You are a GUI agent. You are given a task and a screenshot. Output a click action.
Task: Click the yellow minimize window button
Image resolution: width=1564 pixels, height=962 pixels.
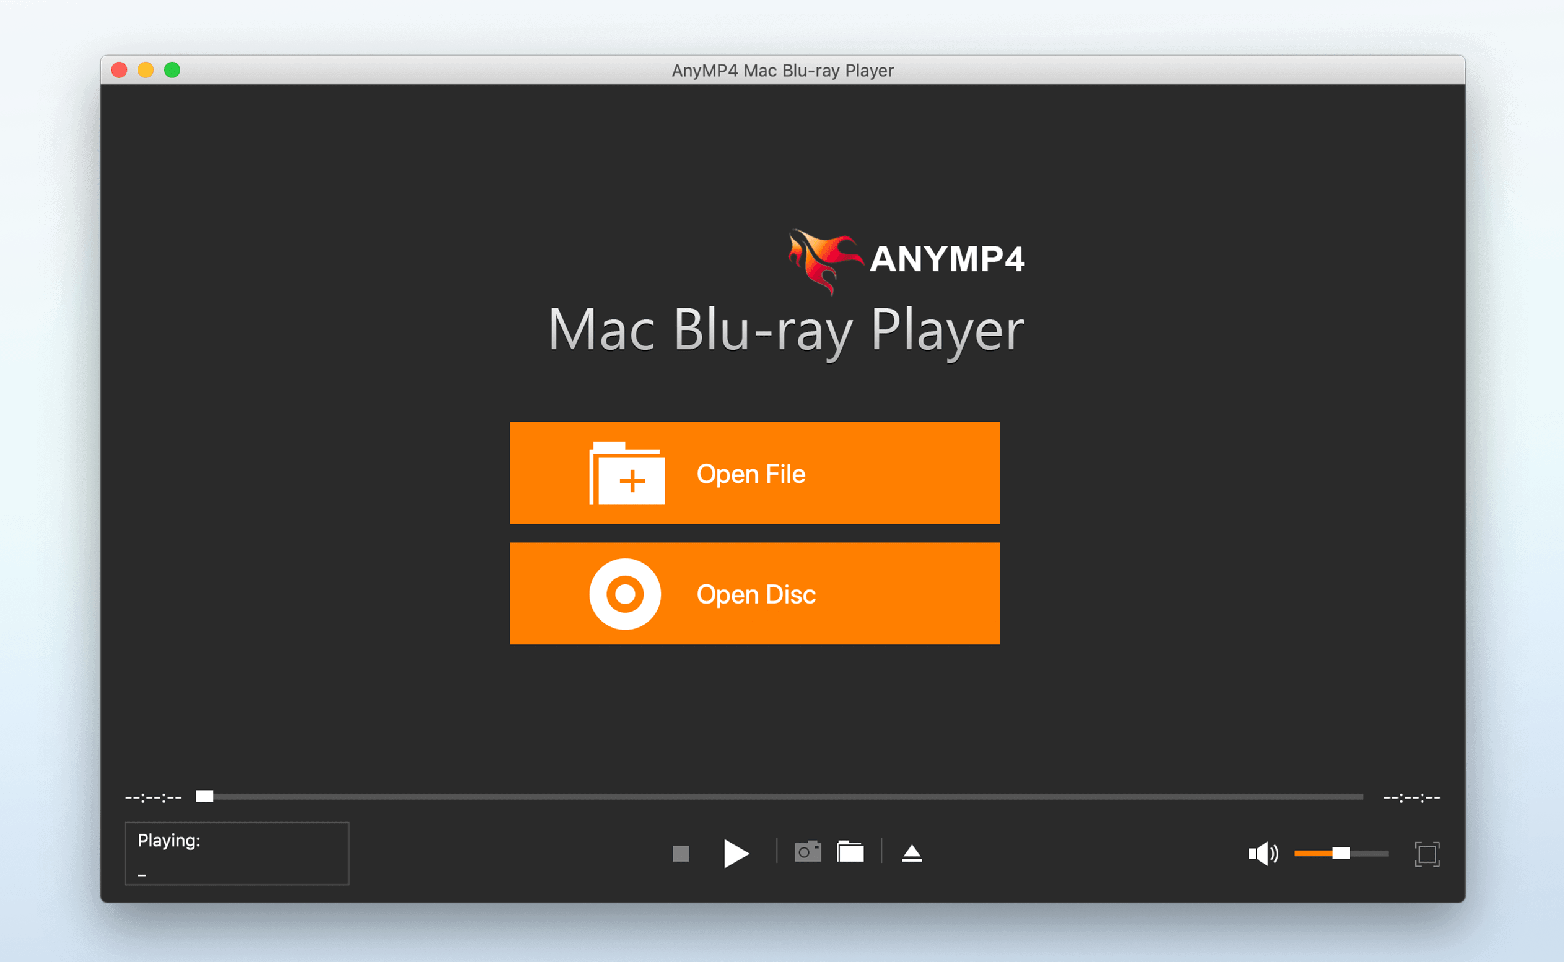146,70
